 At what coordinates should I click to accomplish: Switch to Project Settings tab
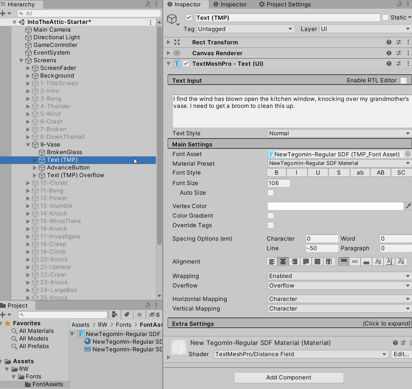285,4
